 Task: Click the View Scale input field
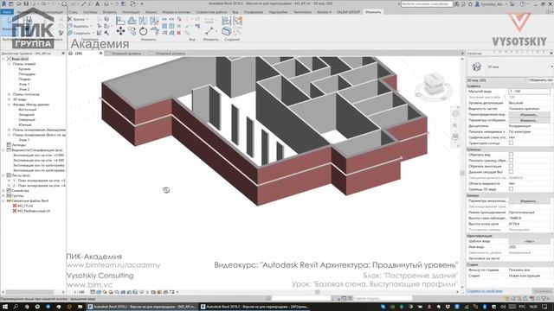pyautogui.click(x=529, y=92)
